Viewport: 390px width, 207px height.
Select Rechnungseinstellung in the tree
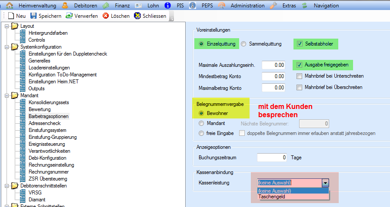pyautogui.click(x=51, y=165)
